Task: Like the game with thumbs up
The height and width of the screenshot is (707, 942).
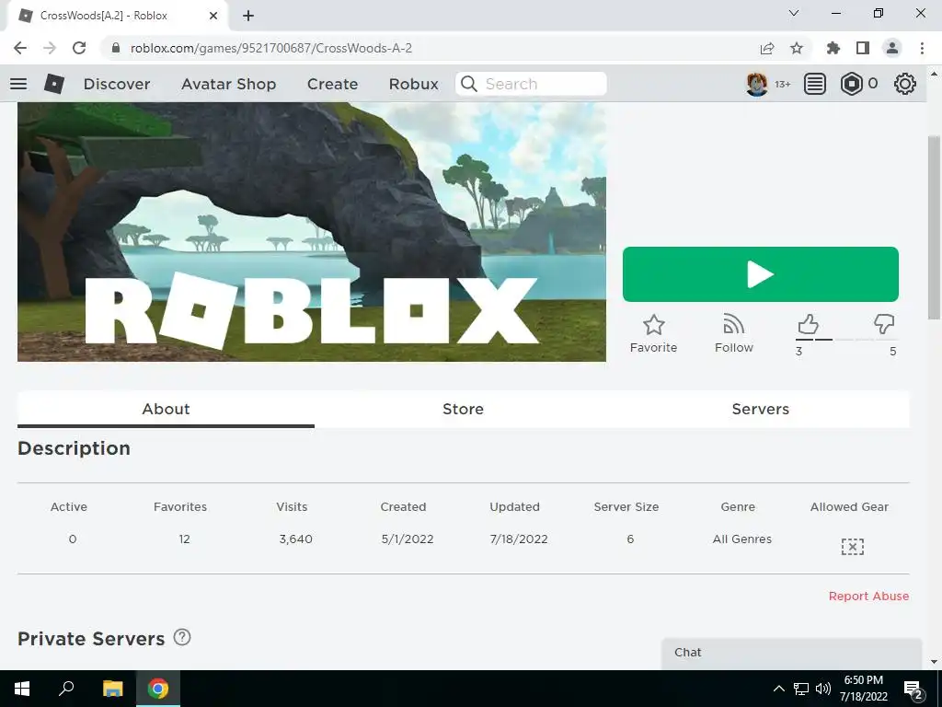Action: pyautogui.click(x=808, y=324)
